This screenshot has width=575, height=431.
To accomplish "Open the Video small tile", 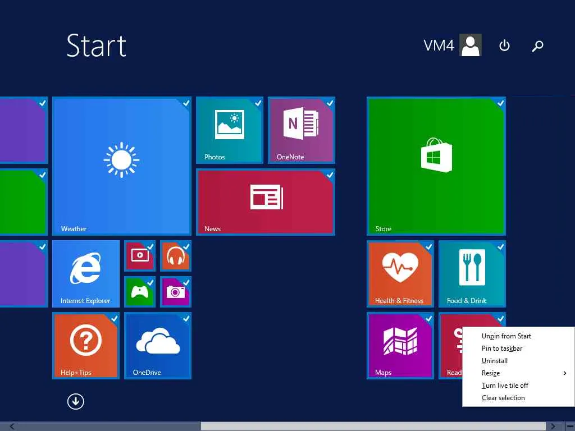I will [x=140, y=256].
